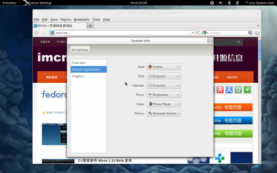Viewport: 277px width, 173px height.
Task: Open the Calendar default application dropdown
Action: pos(164,86)
